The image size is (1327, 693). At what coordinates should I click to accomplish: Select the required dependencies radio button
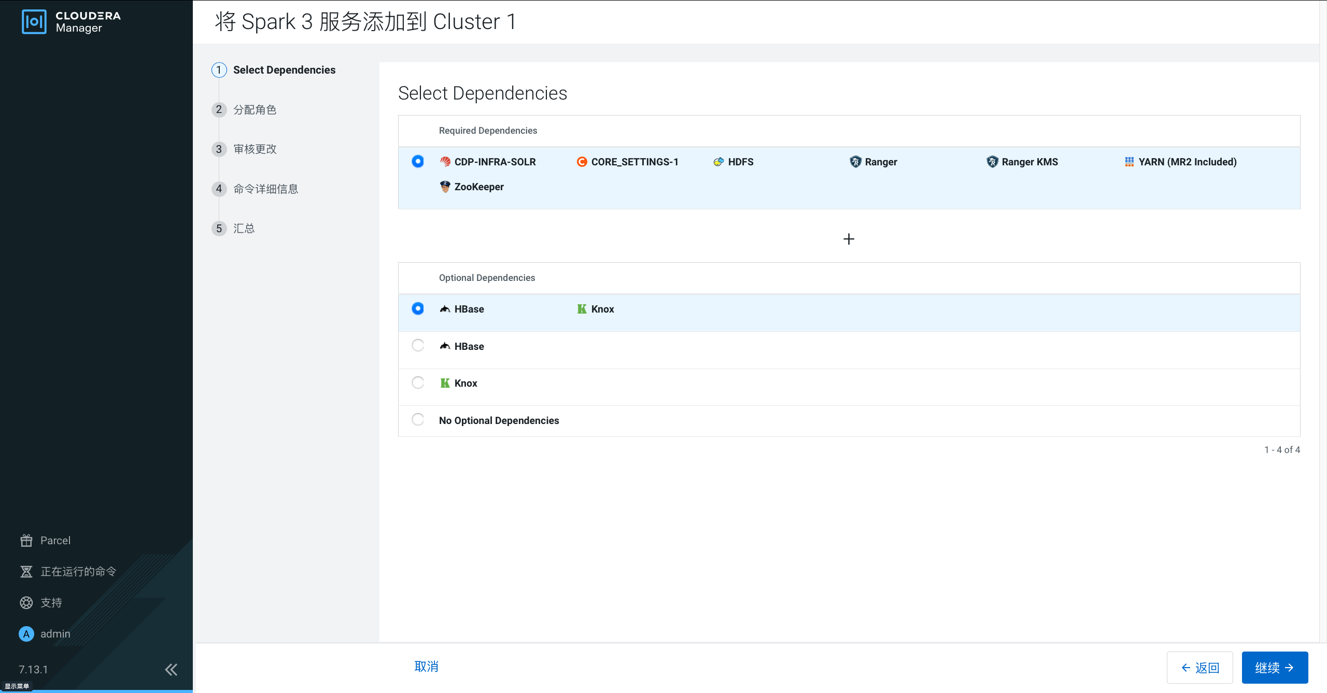click(418, 162)
